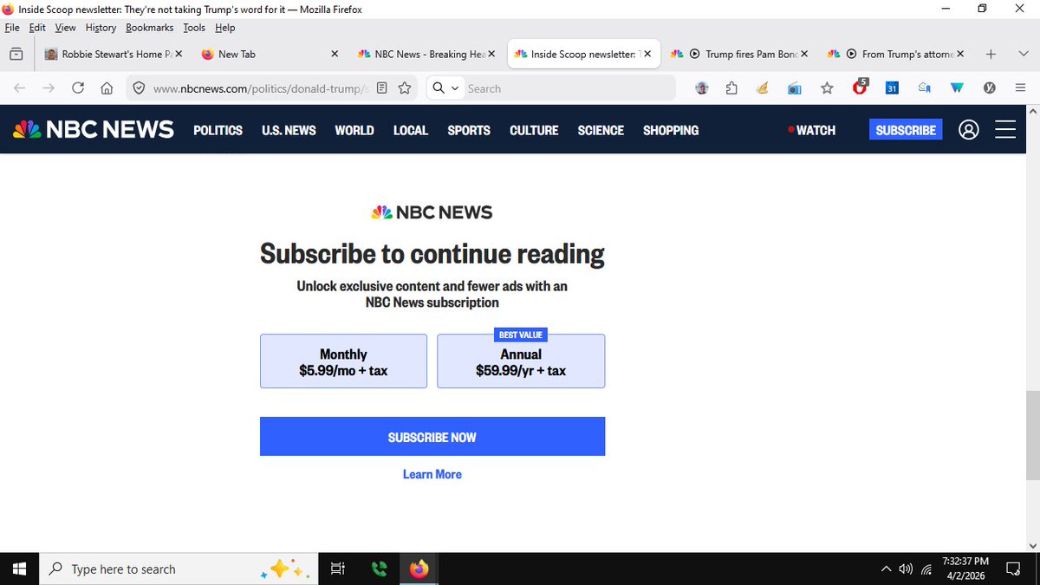Image resolution: width=1040 pixels, height=585 pixels.
Task: Go to Firefox home page
Action: pos(107,88)
